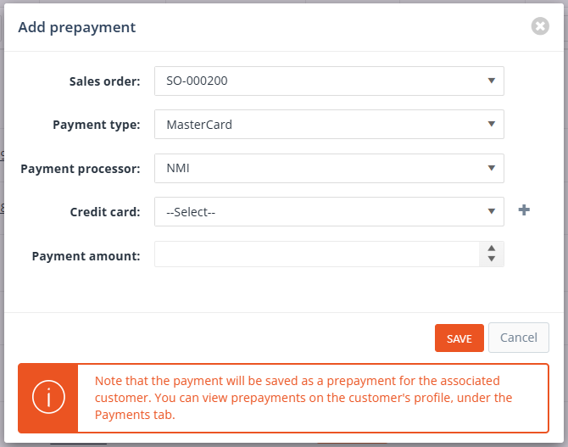Click the "Add prepayment" dialog title
The image size is (568, 447).
tap(77, 27)
